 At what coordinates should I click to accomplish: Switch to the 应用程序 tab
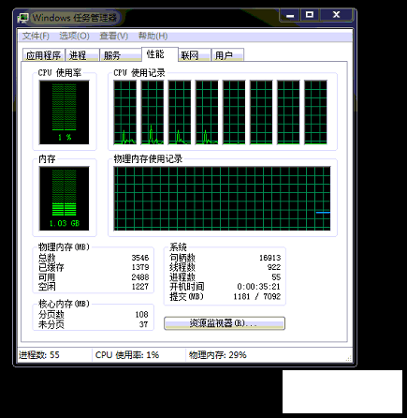click(x=43, y=55)
